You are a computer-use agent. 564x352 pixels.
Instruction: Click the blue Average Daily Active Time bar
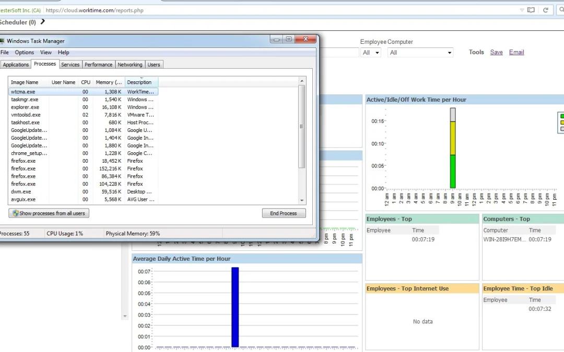[x=235, y=307]
